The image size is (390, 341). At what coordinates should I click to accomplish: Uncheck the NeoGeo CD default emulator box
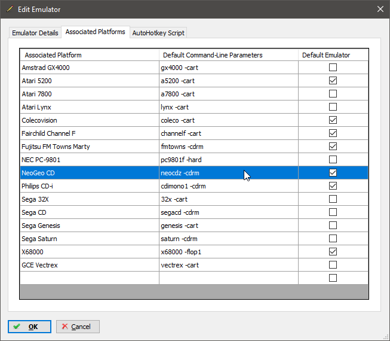pyautogui.click(x=333, y=173)
